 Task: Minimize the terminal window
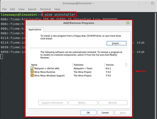(139, 3)
